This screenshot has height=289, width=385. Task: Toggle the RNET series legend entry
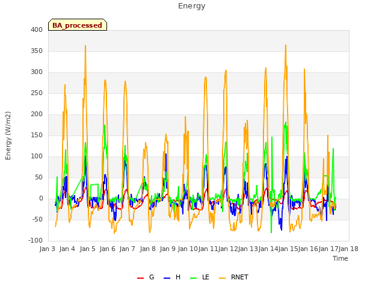tap(233, 277)
